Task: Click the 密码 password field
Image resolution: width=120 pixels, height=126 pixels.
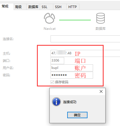Action: coord(72,75)
